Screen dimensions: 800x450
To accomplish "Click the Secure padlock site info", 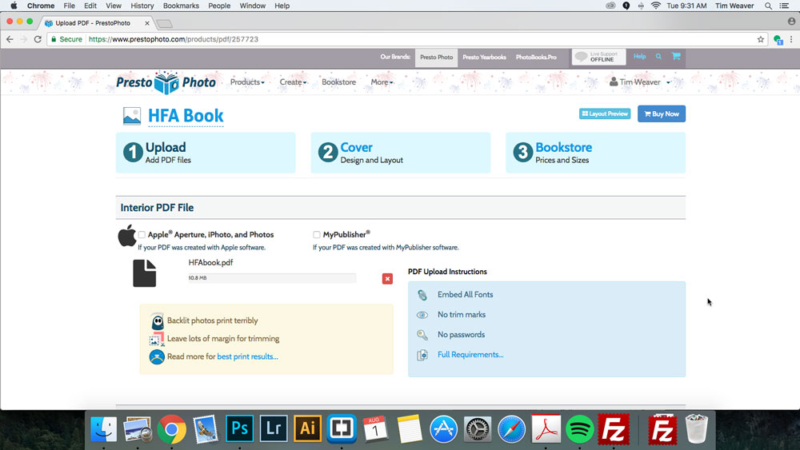I will [66, 39].
